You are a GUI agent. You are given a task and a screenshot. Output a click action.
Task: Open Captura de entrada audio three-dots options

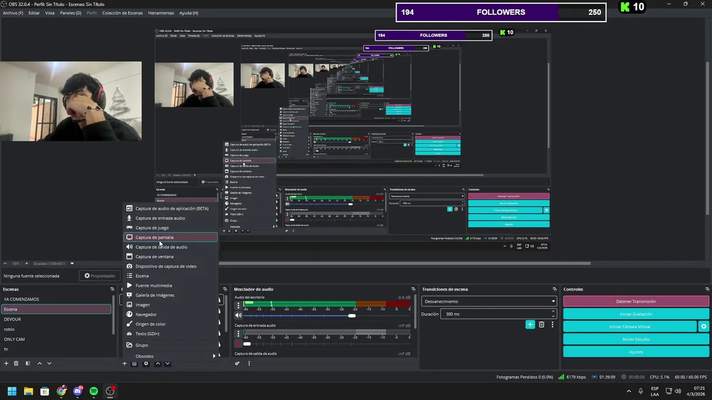239,334
